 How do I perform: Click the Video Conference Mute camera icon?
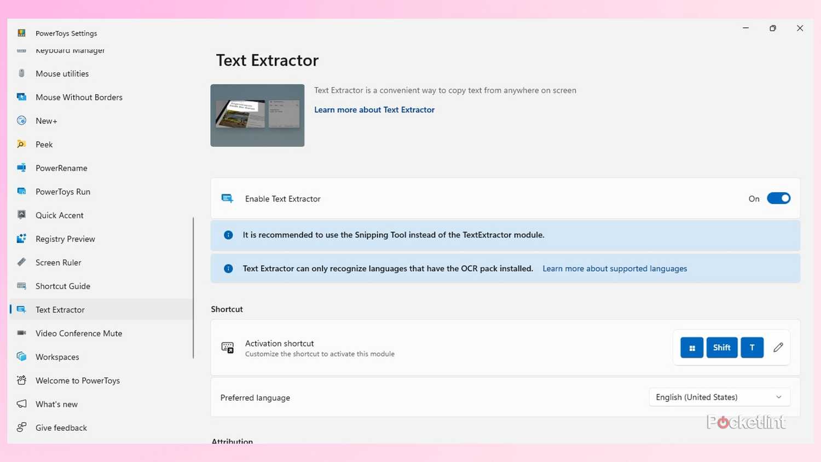[x=21, y=333]
